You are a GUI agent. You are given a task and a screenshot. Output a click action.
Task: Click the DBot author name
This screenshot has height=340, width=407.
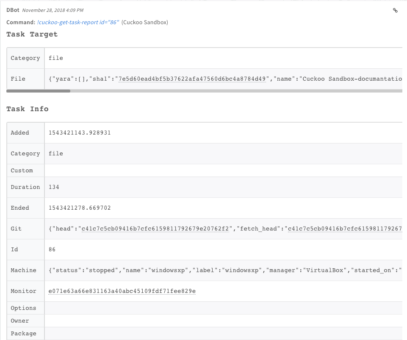tap(13, 10)
